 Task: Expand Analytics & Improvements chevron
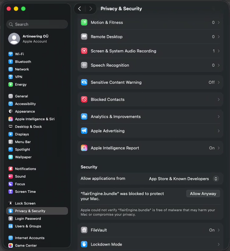pos(219,117)
